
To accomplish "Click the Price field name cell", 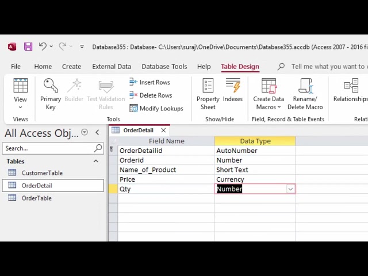I will tap(166, 179).
